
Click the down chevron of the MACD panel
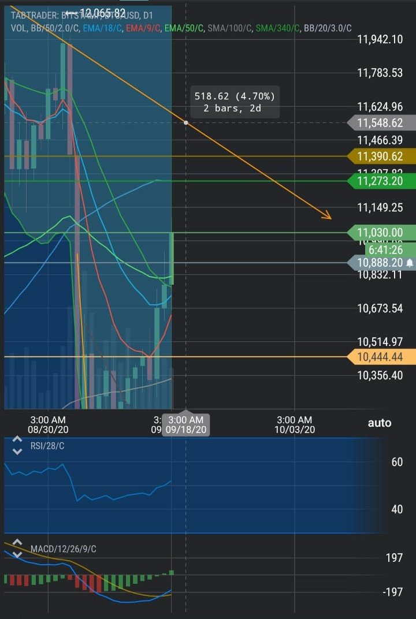click(17, 554)
